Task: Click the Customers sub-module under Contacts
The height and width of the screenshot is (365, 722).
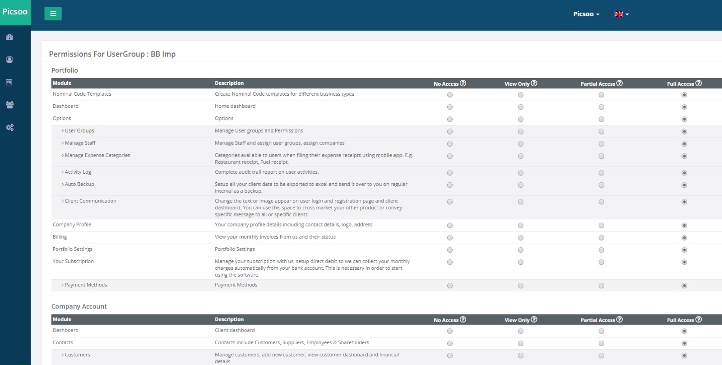Action: tap(77, 355)
